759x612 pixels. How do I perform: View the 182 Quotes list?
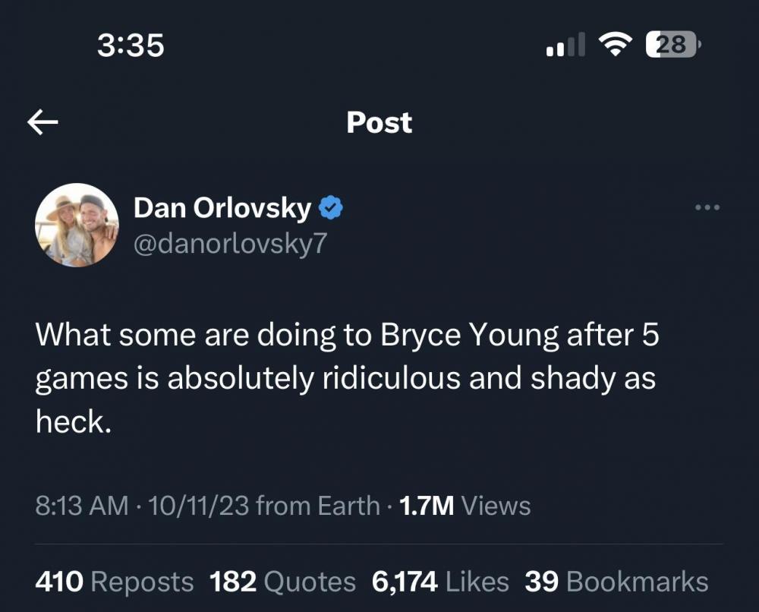click(282, 582)
